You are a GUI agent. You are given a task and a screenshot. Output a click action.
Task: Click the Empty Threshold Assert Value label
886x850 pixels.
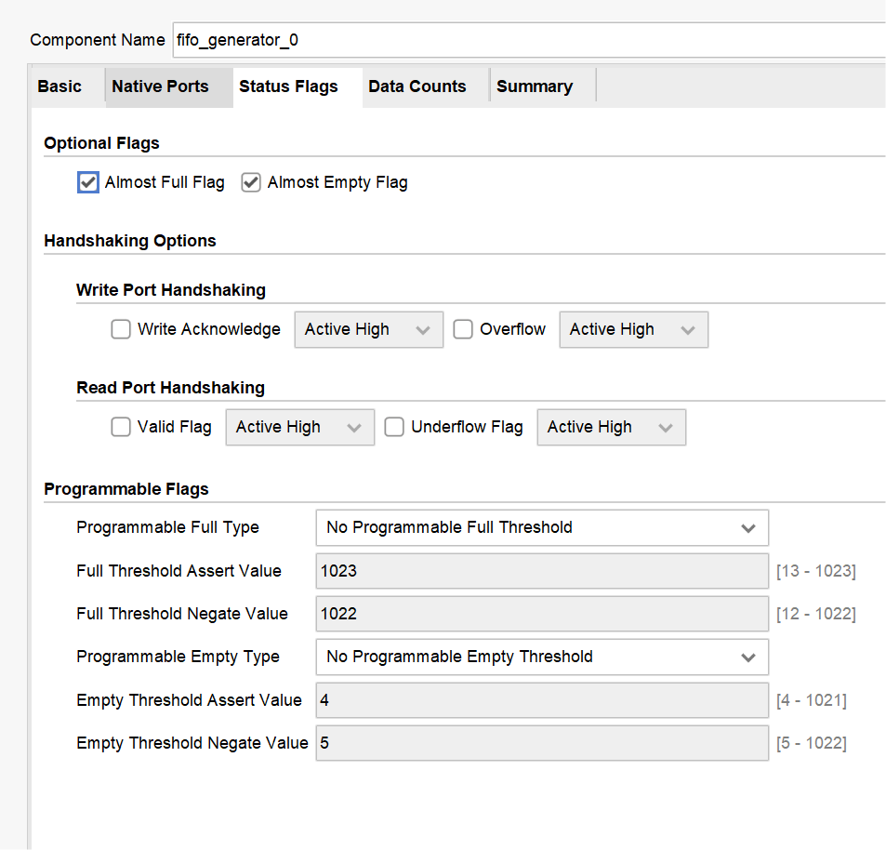tap(190, 700)
